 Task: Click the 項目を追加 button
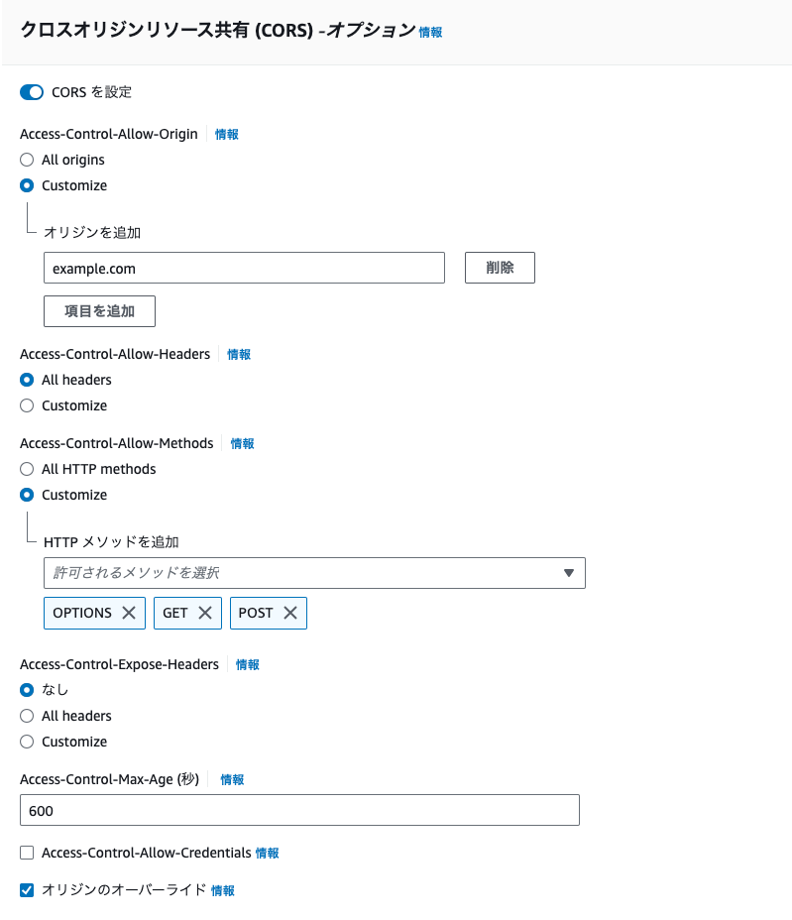pyautogui.click(x=100, y=311)
